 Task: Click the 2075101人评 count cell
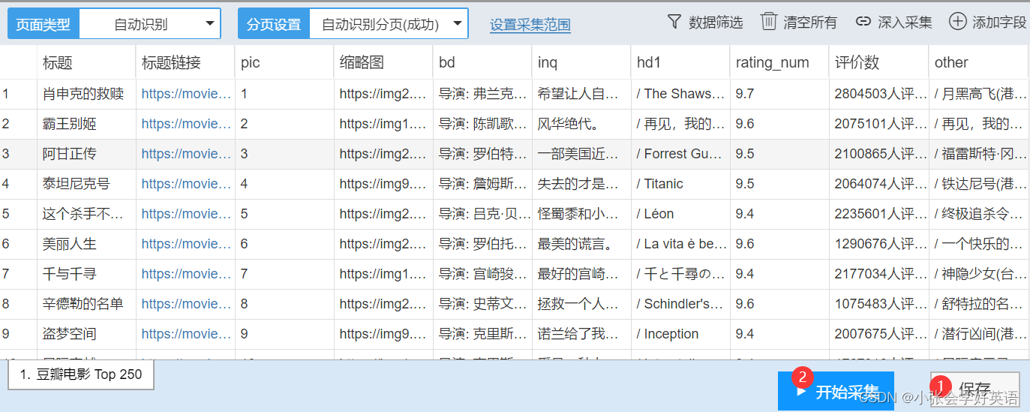coord(878,124)
